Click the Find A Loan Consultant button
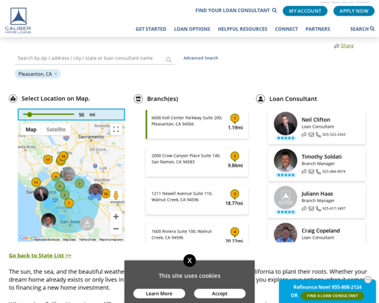379x303 pixels. point(332,296)
